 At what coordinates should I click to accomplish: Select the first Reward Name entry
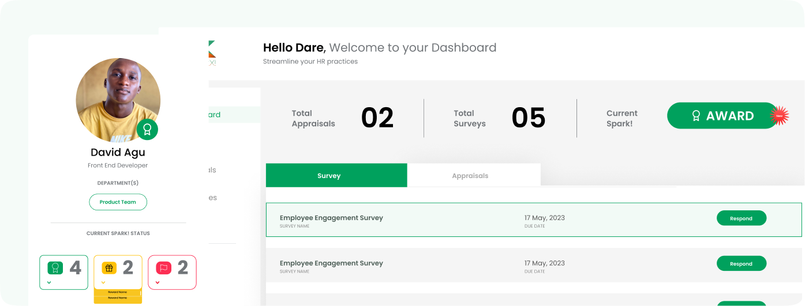pos(118,292)
